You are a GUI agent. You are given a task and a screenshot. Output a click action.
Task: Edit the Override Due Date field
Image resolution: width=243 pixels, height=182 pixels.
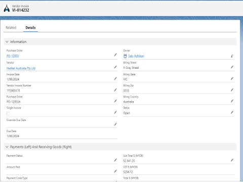click(115, 124)
